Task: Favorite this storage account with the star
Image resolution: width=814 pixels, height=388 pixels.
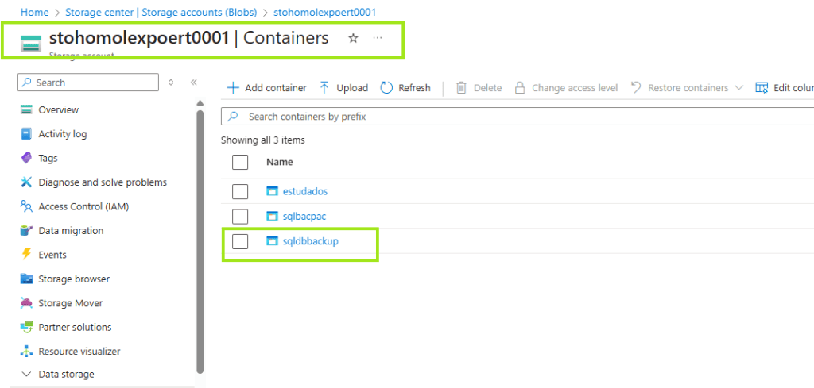Action: coord(353,38)
